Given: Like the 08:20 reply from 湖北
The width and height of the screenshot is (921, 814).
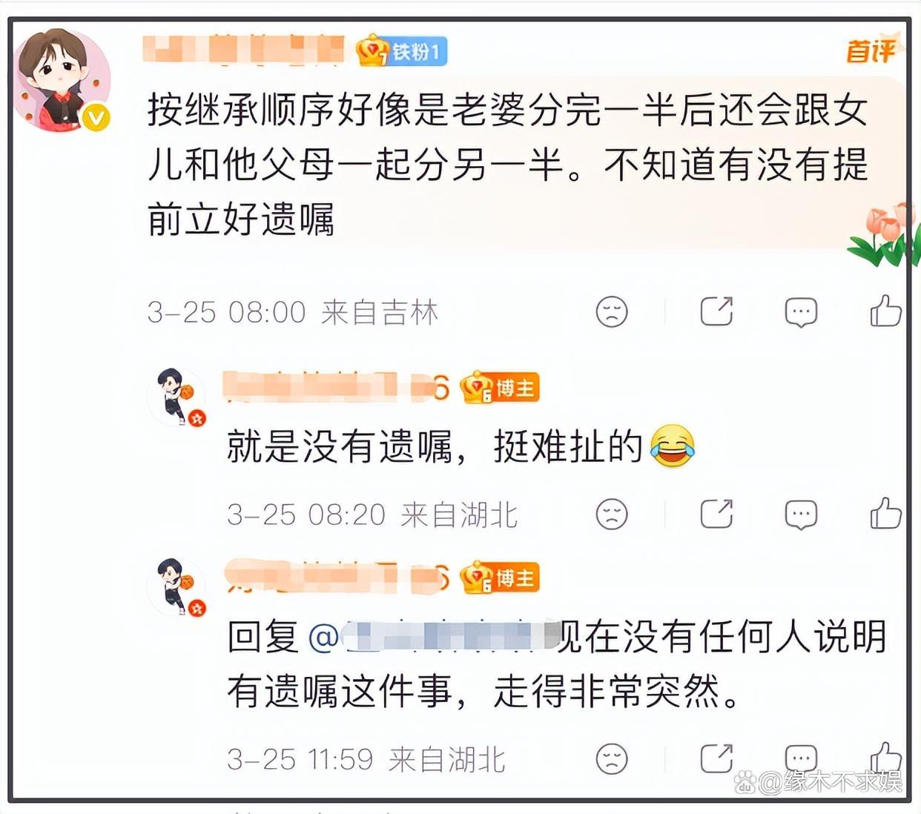Looking at the screenshot, I should (x=885, y=513).
